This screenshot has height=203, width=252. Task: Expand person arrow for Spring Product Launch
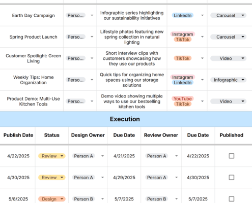[92, 37]
